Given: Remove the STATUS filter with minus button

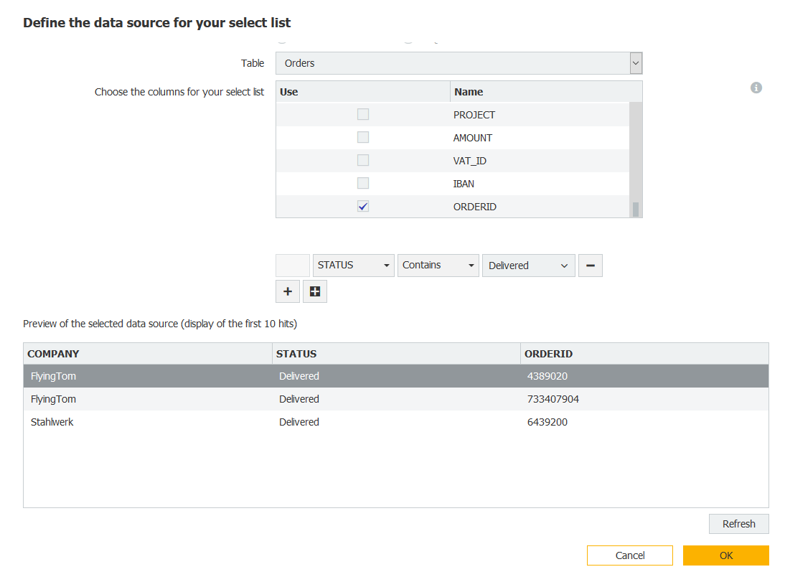Looking at the screenshot, I should (590, 266).
